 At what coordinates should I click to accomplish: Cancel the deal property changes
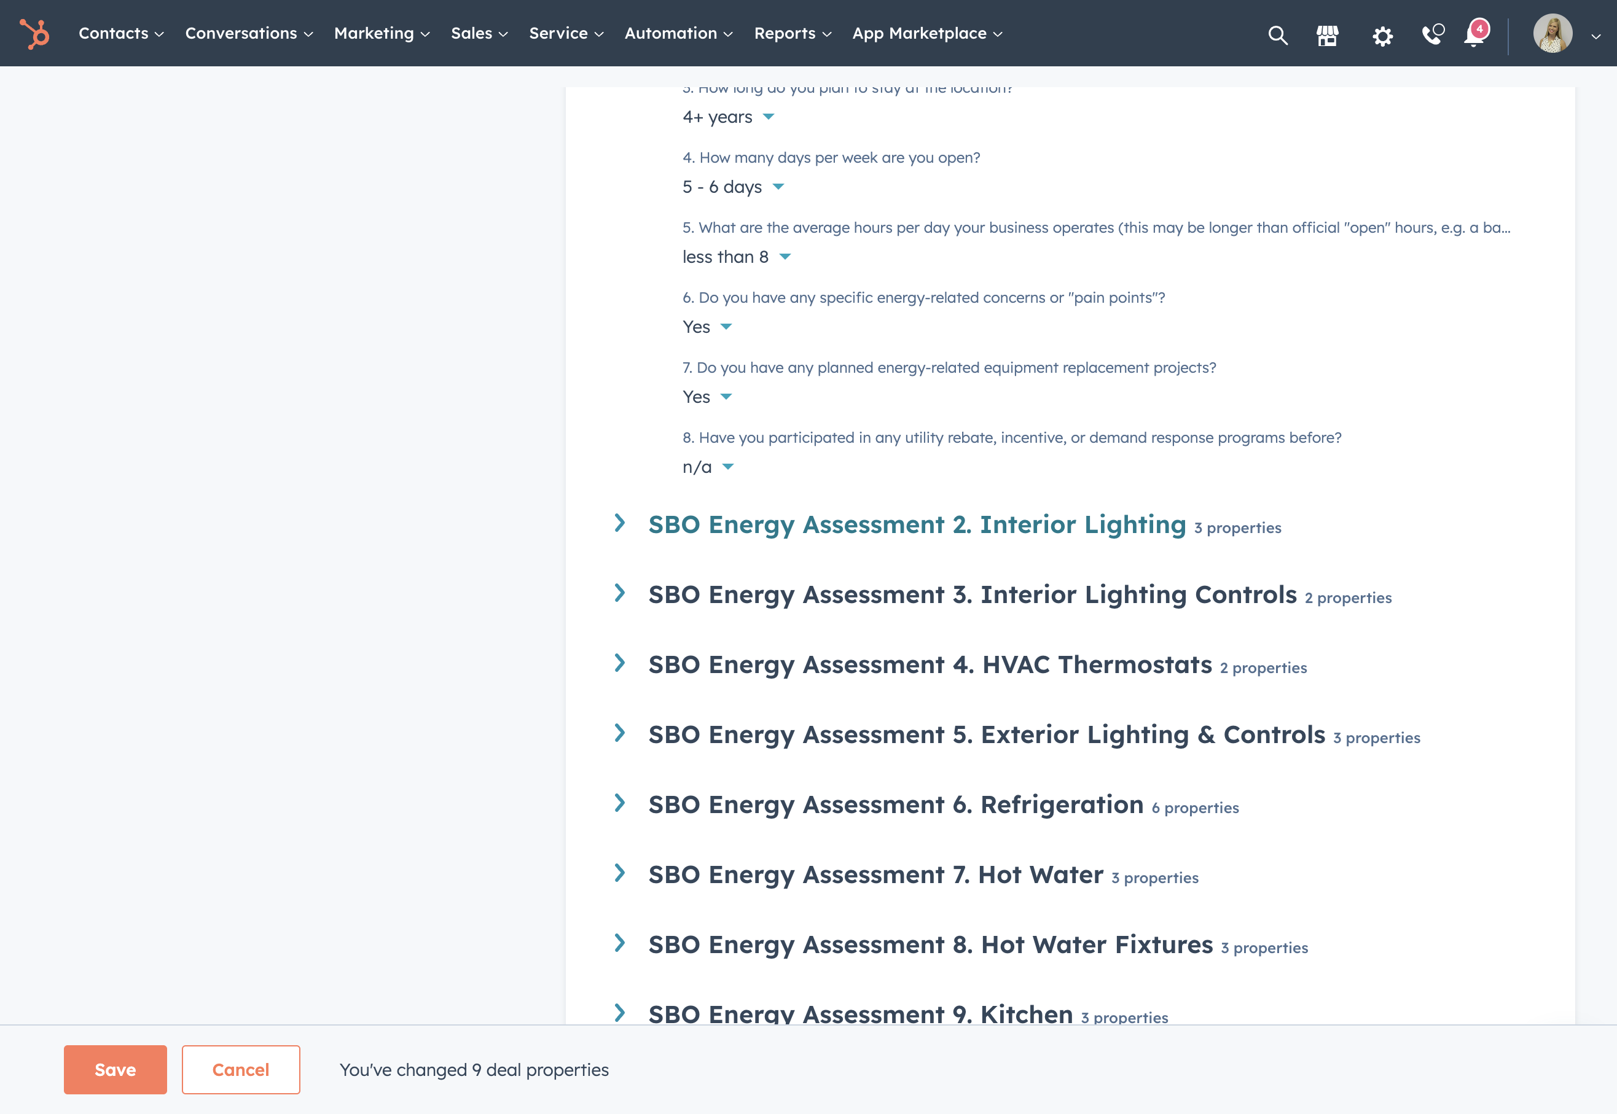[x=241, y=1069]
